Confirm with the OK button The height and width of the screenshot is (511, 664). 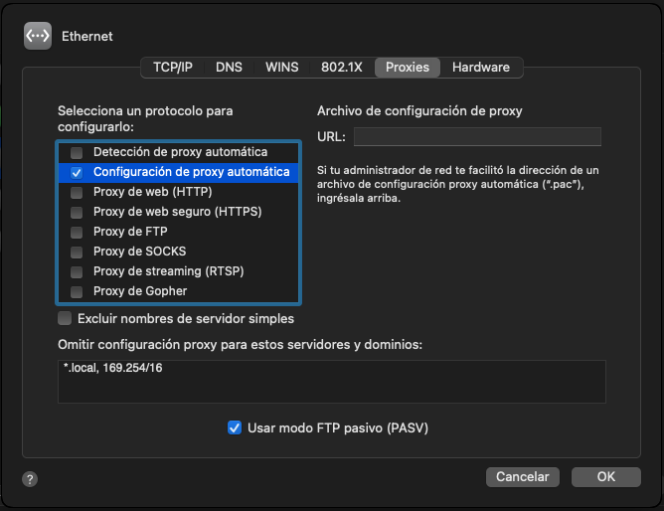(x=605, y=477)
